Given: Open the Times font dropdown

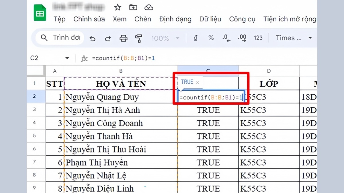Looking at the screenshot, I should click(x=294, y=38).
